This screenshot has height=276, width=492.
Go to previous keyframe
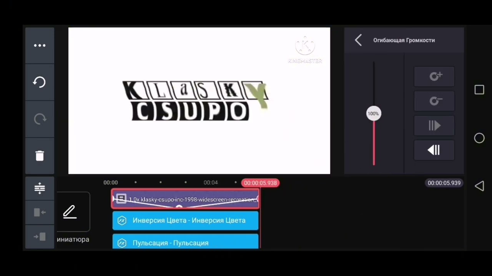(x=434, y=150)
